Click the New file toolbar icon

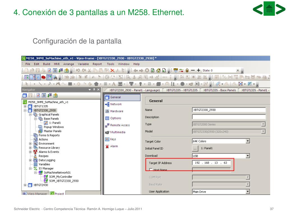27,70
